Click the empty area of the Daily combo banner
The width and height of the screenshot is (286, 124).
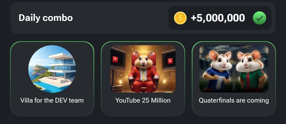pos(120,18)
